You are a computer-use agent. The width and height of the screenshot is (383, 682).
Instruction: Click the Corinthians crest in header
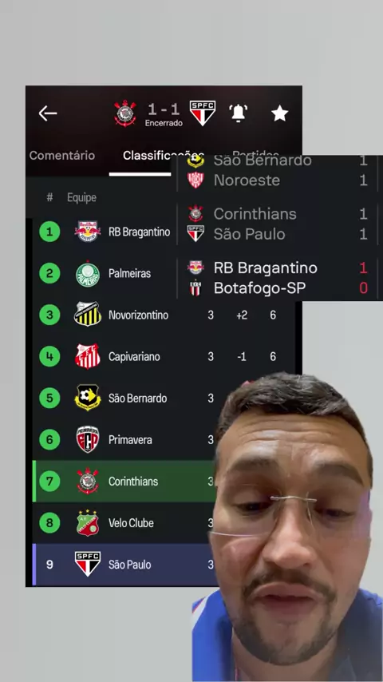pyautogui.click(x=124, y=113)
